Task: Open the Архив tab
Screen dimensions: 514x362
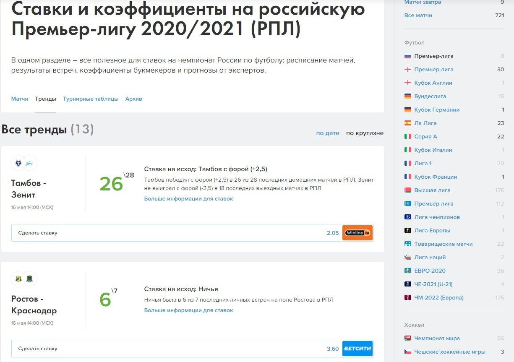Action: pyautogui.click(x=133, y=99)
